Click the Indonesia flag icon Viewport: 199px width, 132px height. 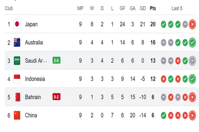coord(17,79)
